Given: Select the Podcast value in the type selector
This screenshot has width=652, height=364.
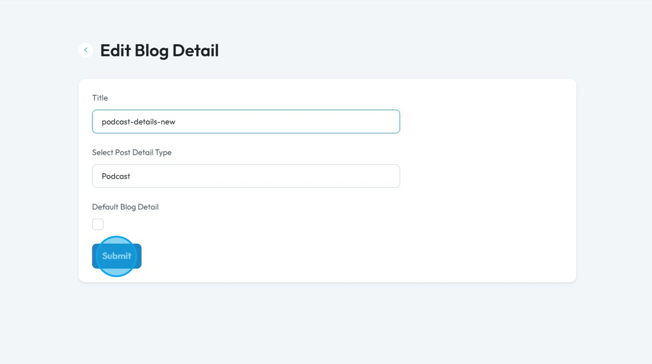Looking at the screenshot, I should click(116, 176).
